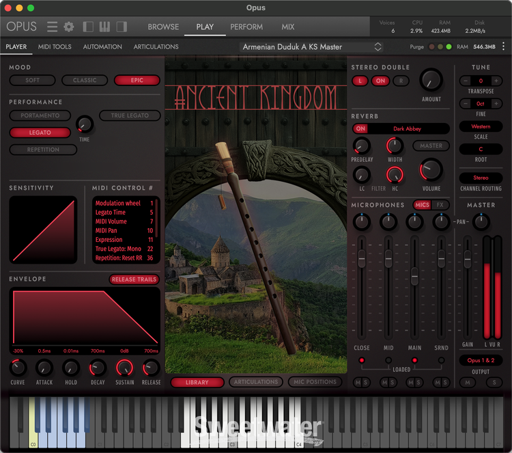This screenshot has height=453, width=512.
Task: Select the Soft mood button
Action: coord(32,80)
